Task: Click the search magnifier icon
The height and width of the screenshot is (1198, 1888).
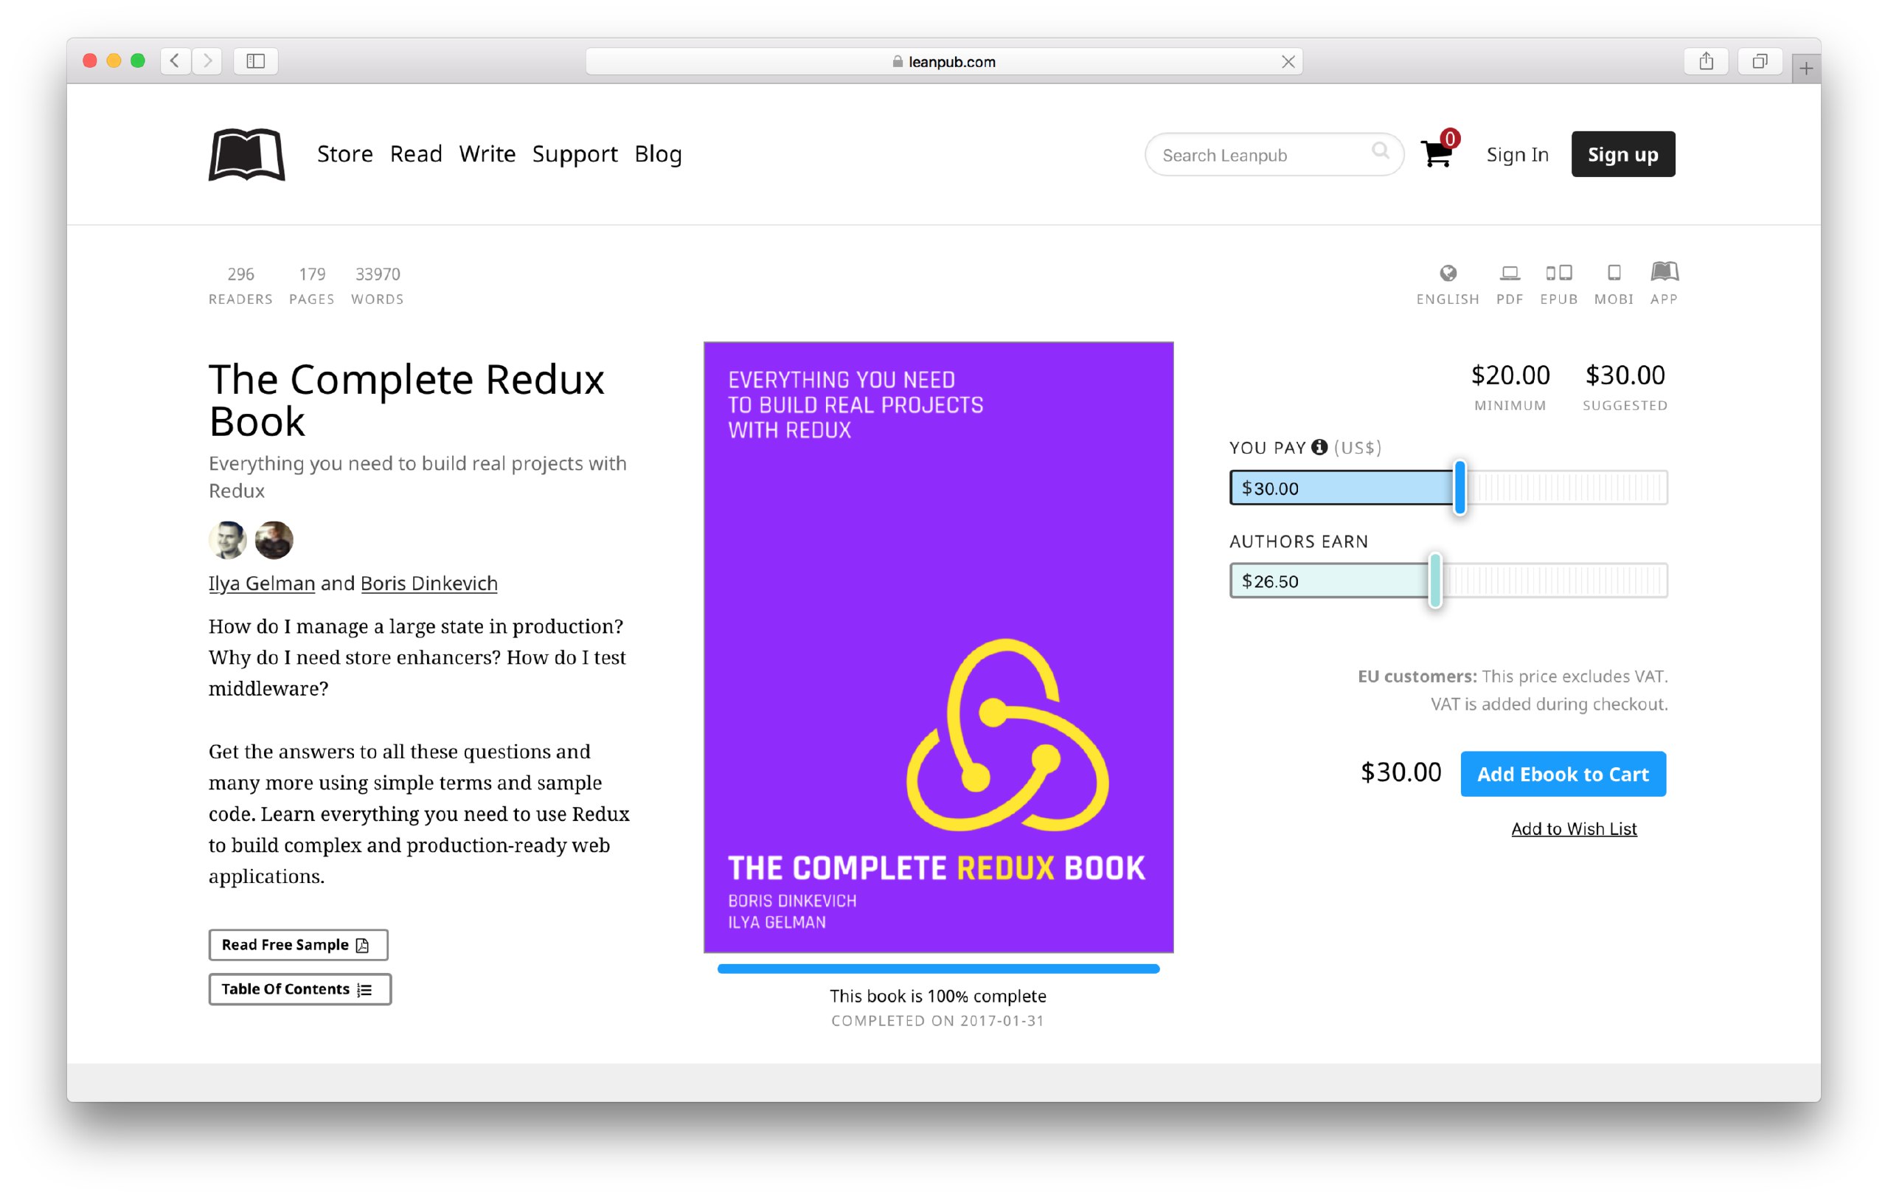Action: [1380, 150]
